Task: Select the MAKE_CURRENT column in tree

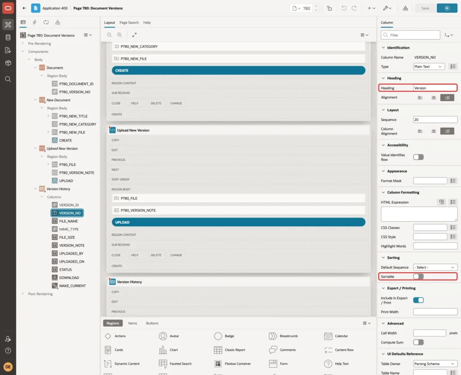Action: tap(72, 286)
